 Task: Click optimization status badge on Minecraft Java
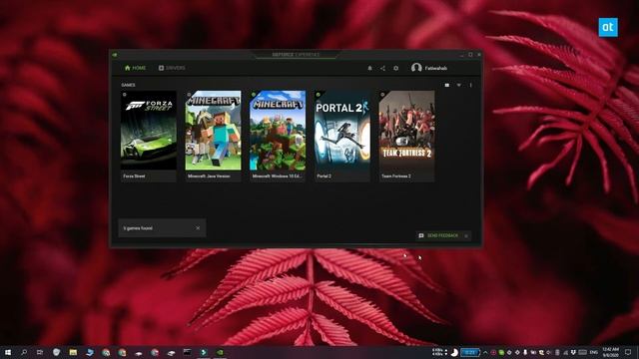tap(189, 95)
